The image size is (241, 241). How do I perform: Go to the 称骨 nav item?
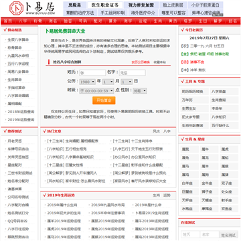point(37,21)
